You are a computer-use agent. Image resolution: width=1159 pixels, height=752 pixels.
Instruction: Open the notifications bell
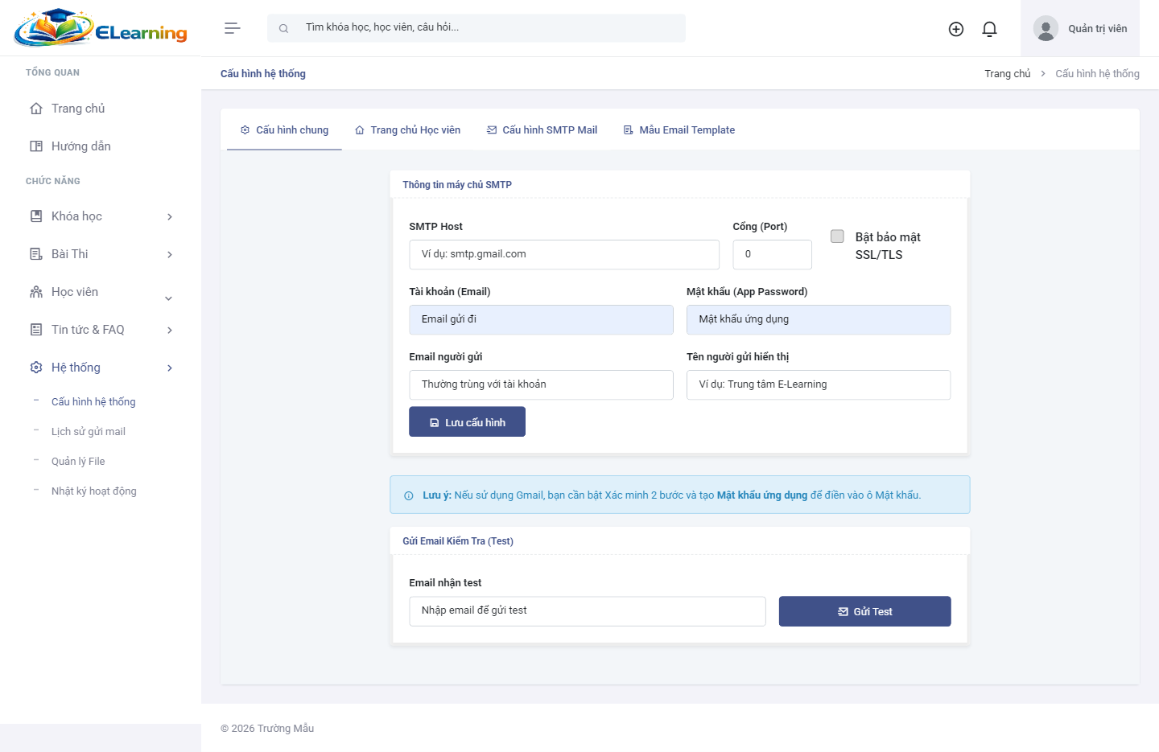tap(990, 29)
